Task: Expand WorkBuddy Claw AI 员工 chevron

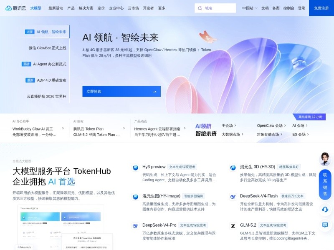Action: pos(63,128)
